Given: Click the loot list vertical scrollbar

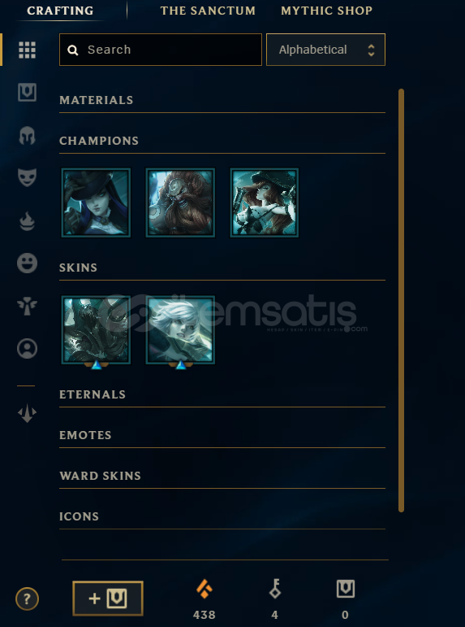Looking at the screenshot, I should point(401,300).
